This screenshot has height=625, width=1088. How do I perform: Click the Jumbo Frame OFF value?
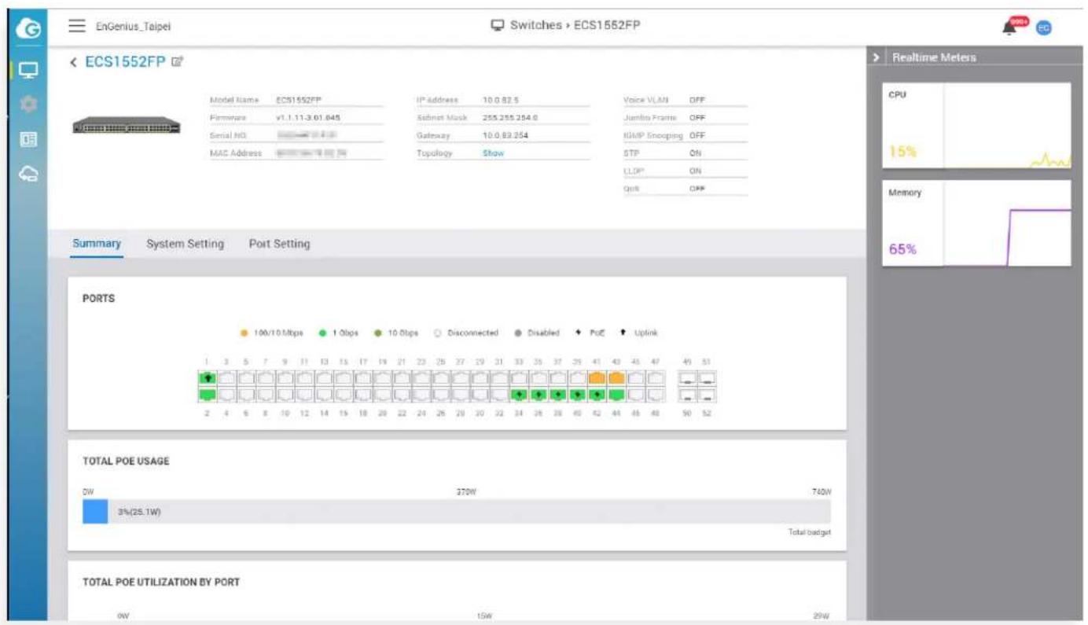[697, 118]
